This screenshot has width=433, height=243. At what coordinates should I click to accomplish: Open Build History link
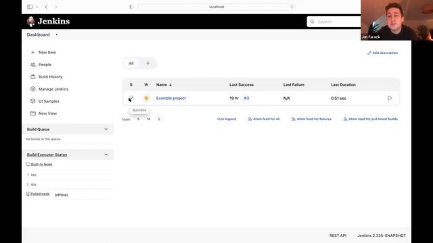click(x=50, y=77)
